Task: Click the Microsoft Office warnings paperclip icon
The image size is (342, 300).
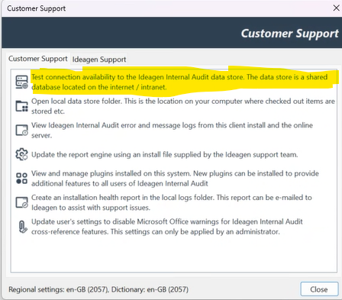Action: [x=23, y=227]
